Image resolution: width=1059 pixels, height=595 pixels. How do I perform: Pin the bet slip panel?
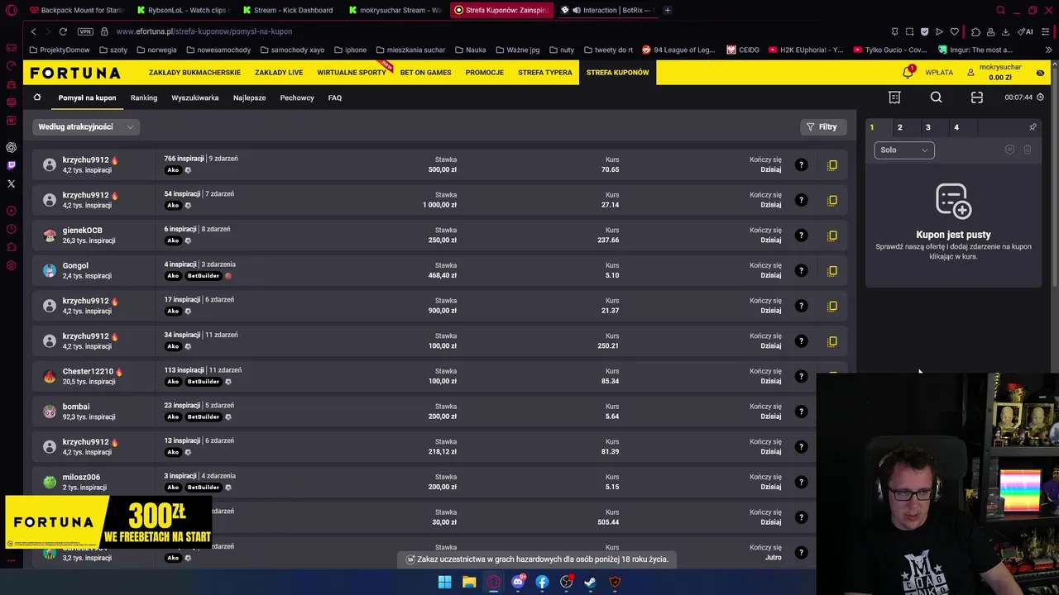tap(1033, 127)
